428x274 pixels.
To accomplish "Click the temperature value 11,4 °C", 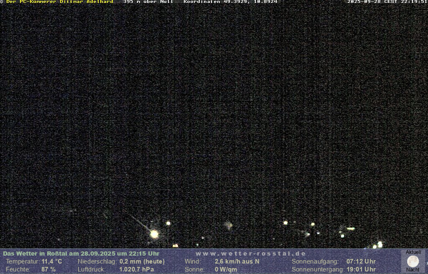I will (52, 261).
